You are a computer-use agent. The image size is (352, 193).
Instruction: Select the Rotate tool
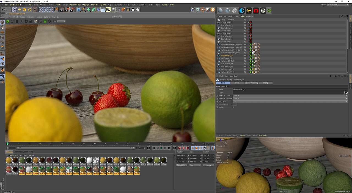[30, 10]
